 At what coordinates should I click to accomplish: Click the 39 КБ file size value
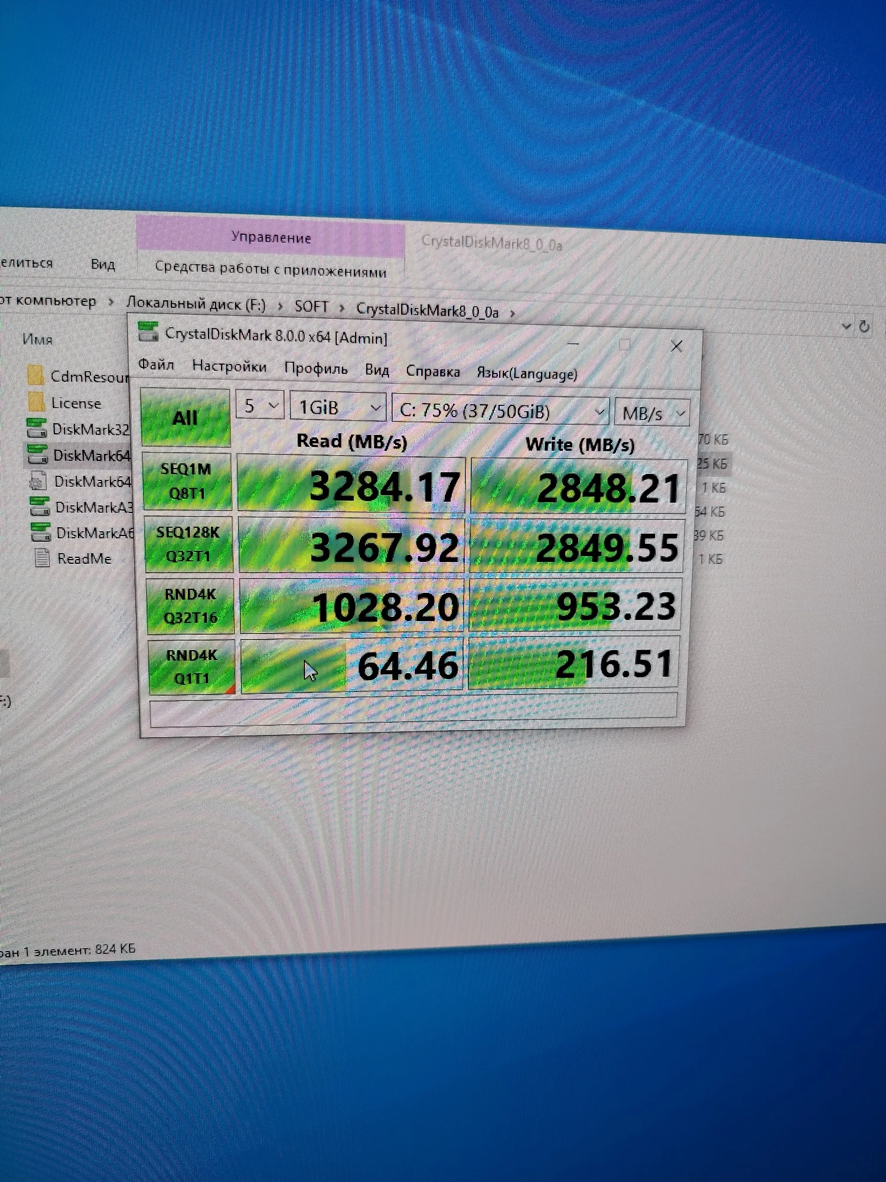point(709,535)
